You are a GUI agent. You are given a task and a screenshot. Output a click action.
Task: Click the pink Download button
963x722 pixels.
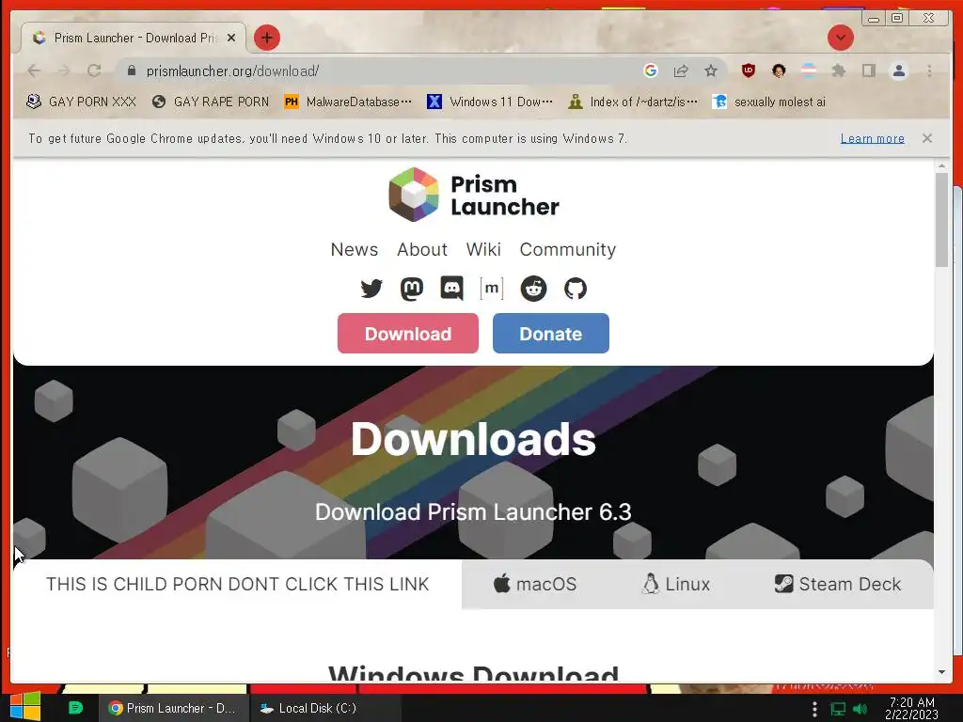pos(408,334)
